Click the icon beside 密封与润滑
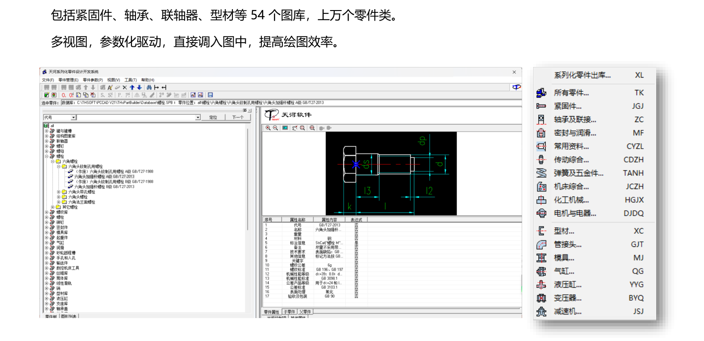Viewport: 704px width, 341px height. coord(541,133)
